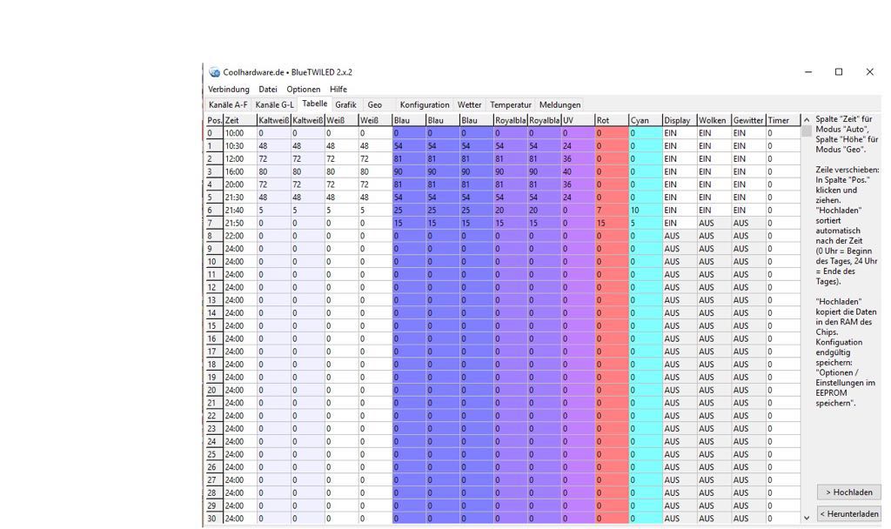The width and height of the screenshot is (891, 529).
Task: Switch to the Konfiguration tab
Action: point(425,105)
